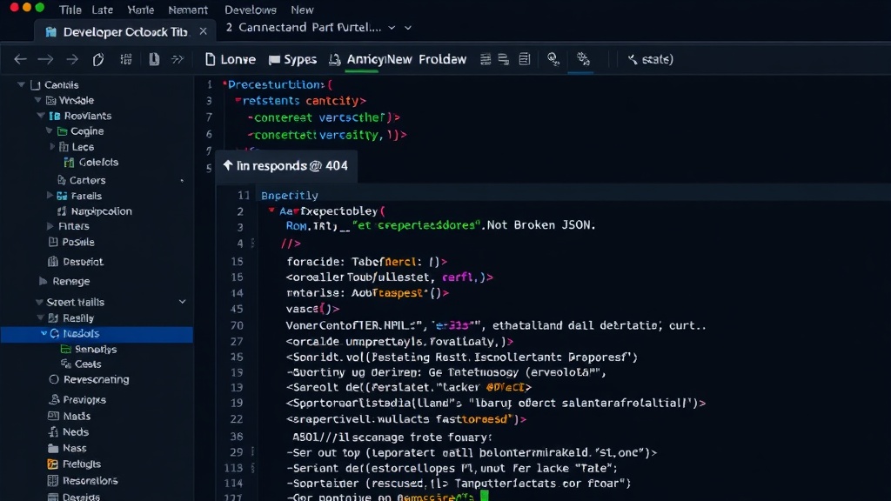Screen dimensions: 891x501
Task: Collapse the Reaiily tree node
Action: (x=40, y=318)
